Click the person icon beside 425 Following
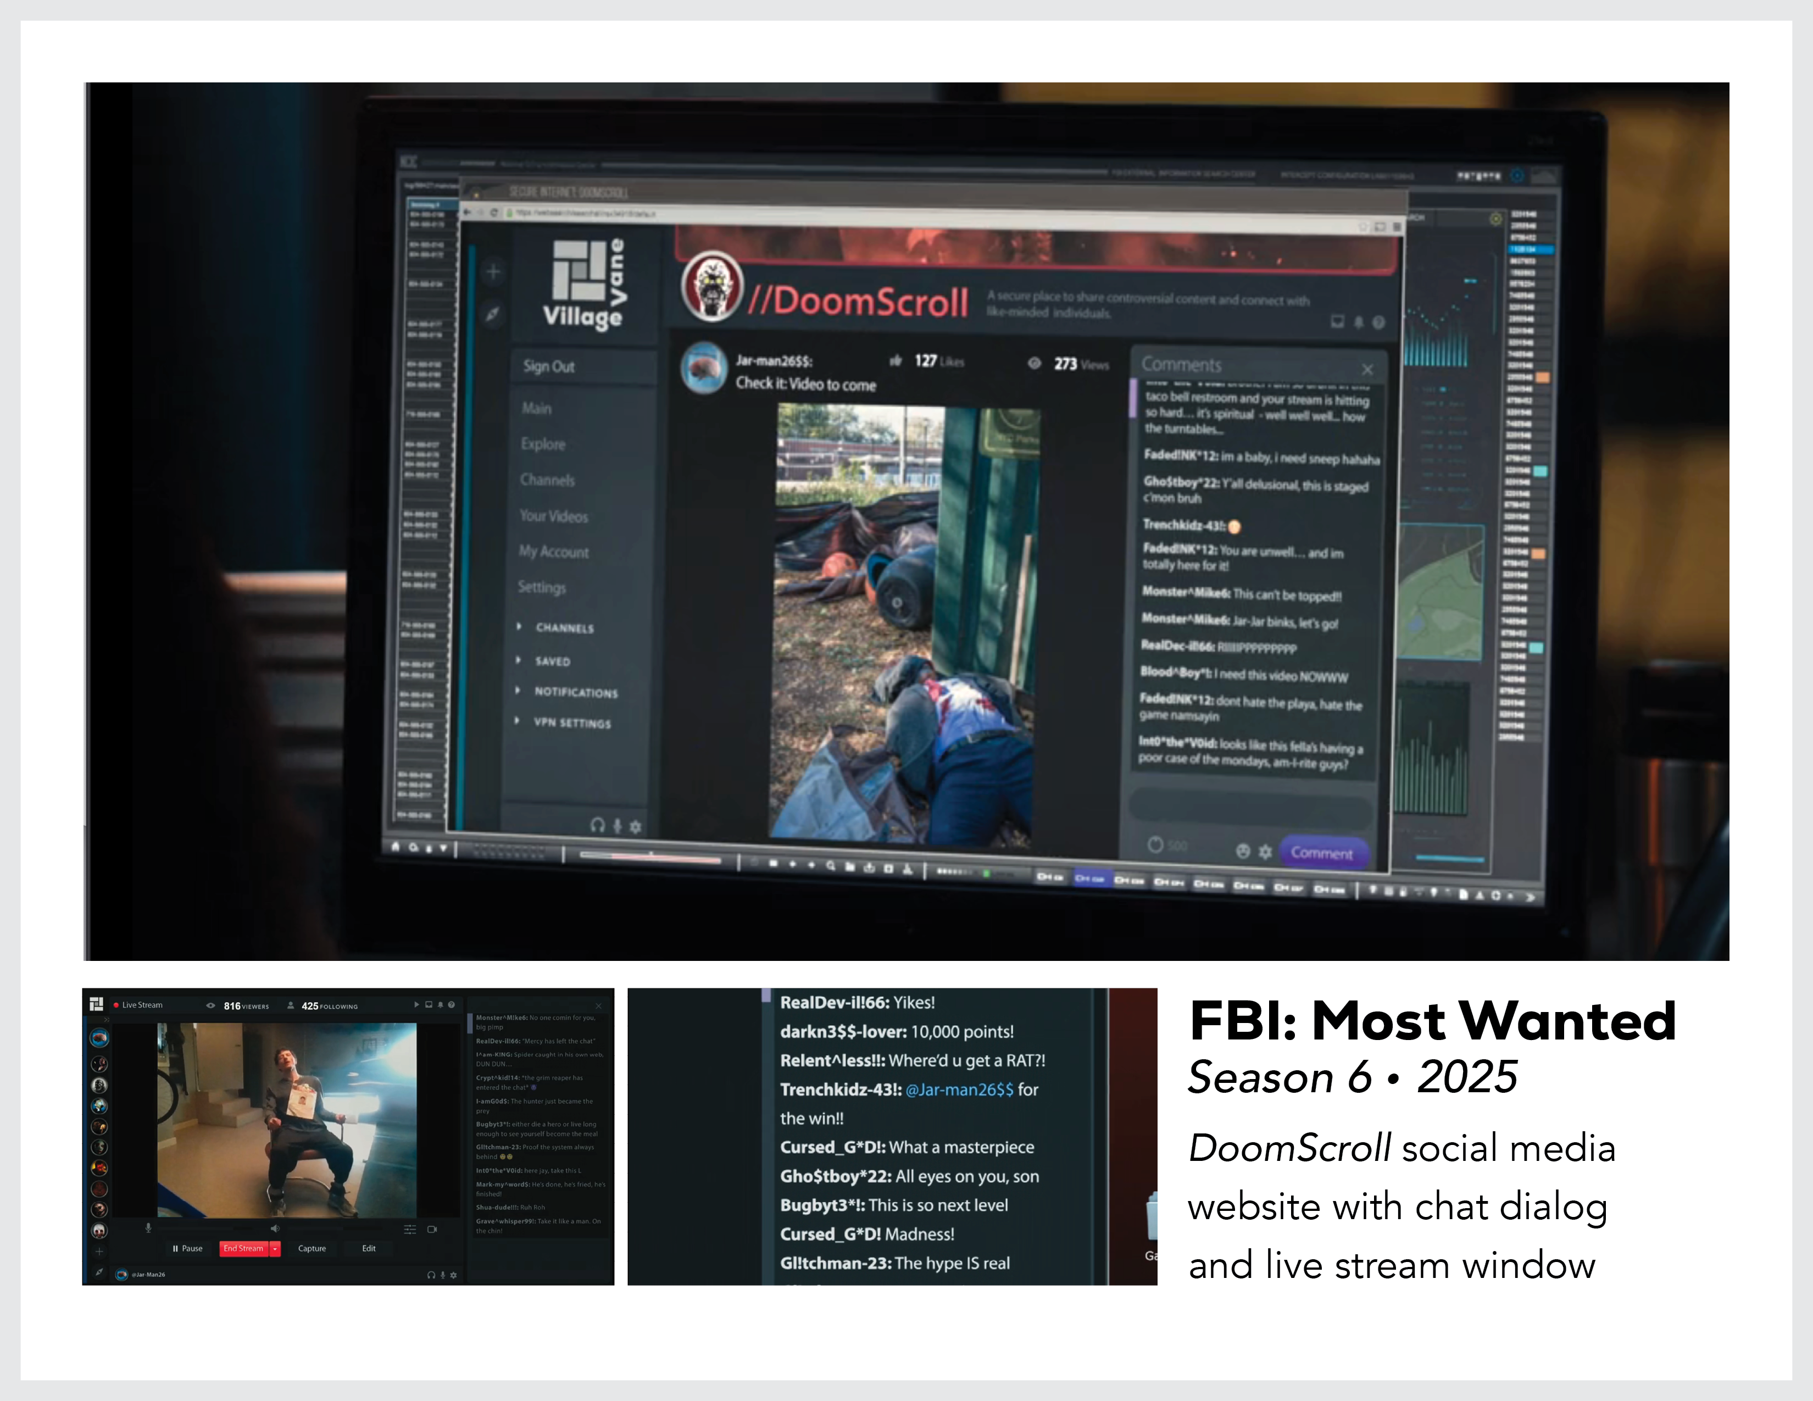This screenshot has width=1813, height=1401. pyautogui.click(x=291, y=1006)
